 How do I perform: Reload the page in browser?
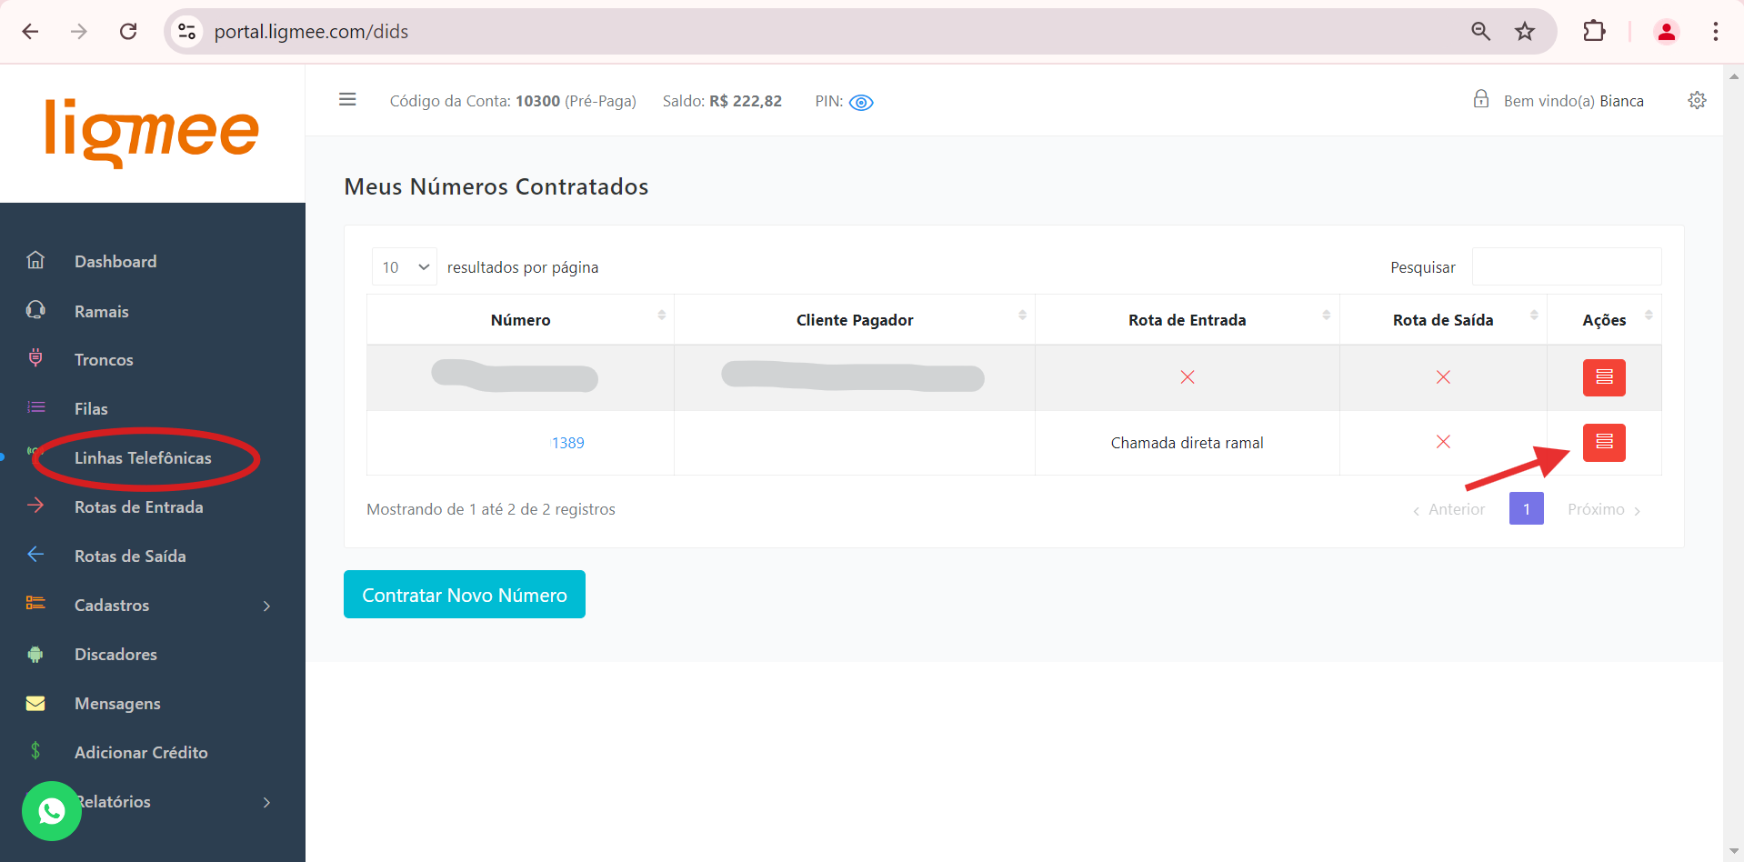point(128,32)
